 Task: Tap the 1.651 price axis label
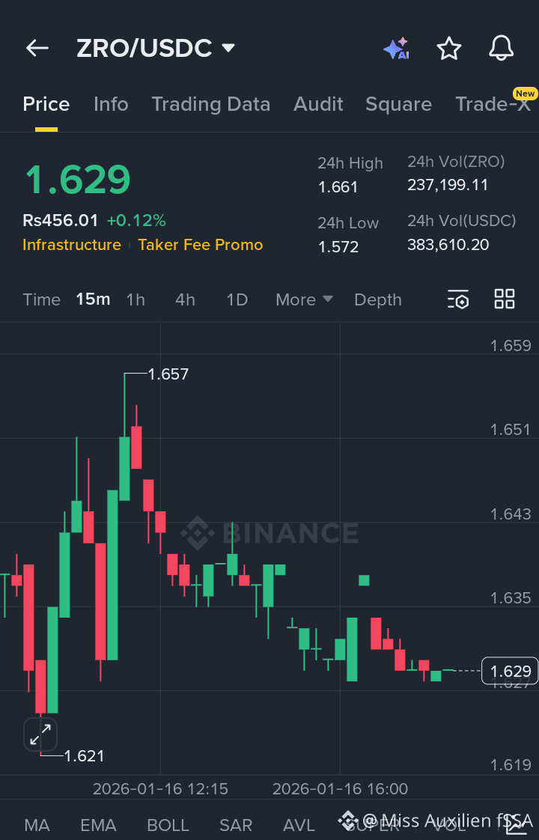(511, 430)
